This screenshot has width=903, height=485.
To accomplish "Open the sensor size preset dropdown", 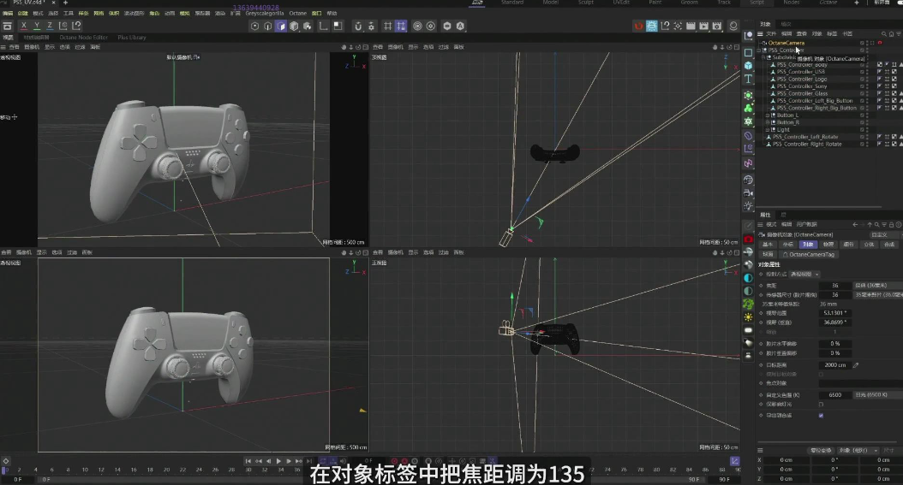I will point(877,295).
